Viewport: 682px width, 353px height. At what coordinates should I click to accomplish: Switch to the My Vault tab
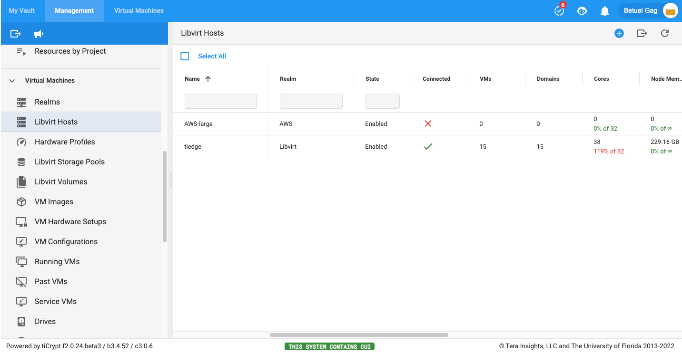22,10
